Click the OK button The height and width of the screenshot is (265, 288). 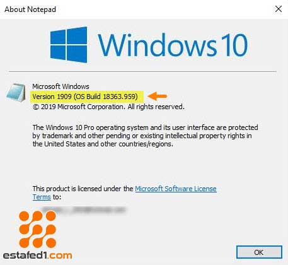[x=259, y=252]
